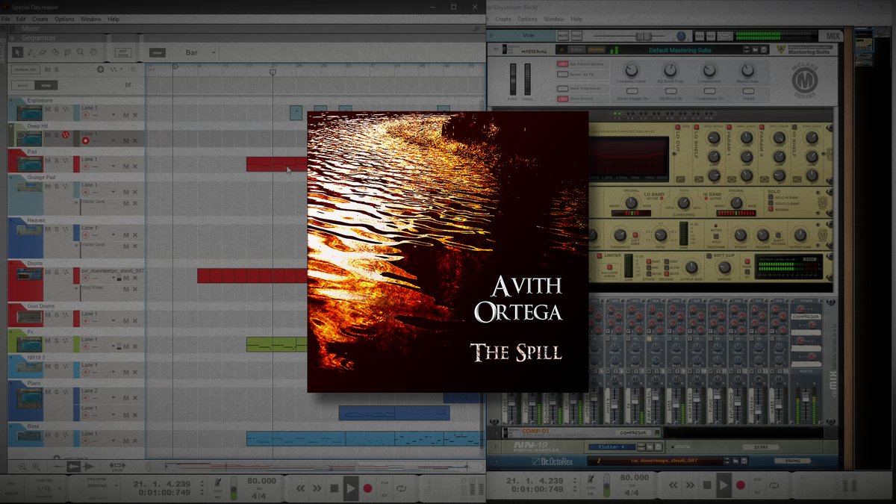Click the Play button in the sequencer transport
Screen dimensions: 896x504
point(350,488)
